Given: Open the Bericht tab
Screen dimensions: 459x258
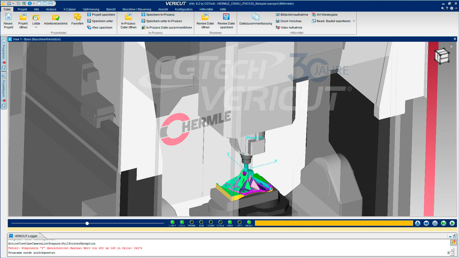Looking at the screenshot, I should [x=111, y=9].
